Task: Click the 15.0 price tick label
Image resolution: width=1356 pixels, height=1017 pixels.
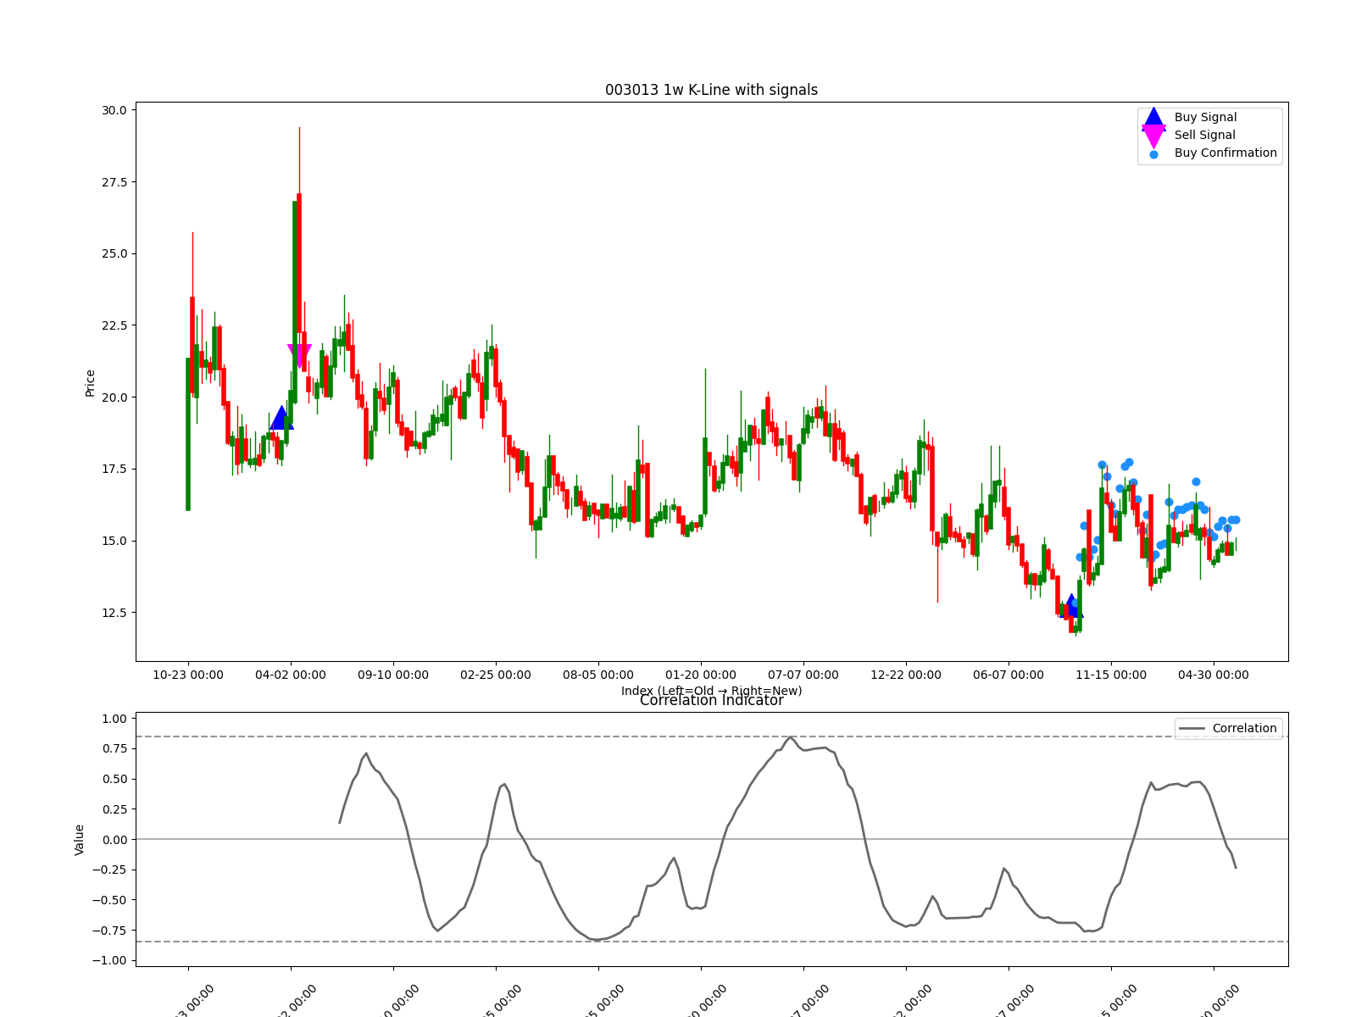Action: coord(114,541)
